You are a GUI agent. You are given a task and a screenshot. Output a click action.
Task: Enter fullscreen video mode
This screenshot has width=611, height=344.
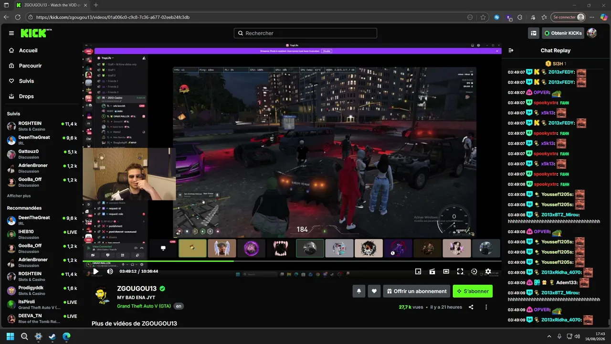(x=460, y=271)
